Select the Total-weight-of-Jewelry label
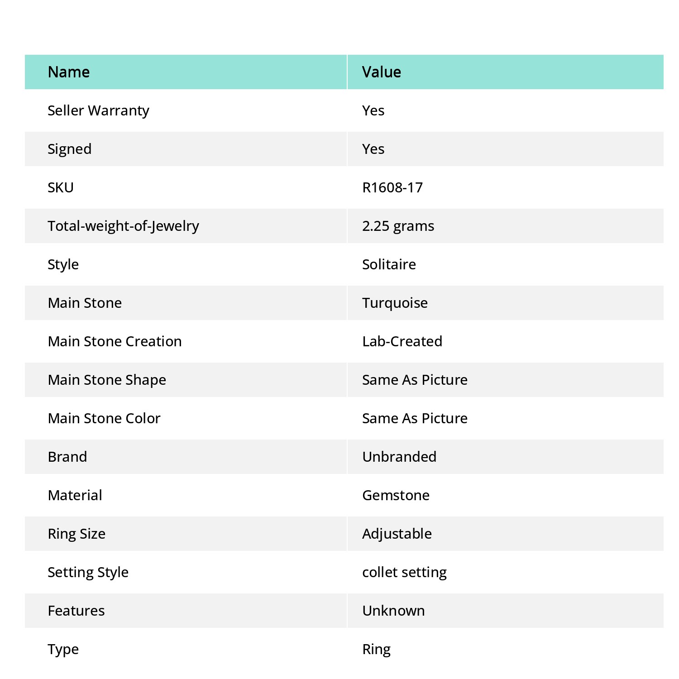 123,226
